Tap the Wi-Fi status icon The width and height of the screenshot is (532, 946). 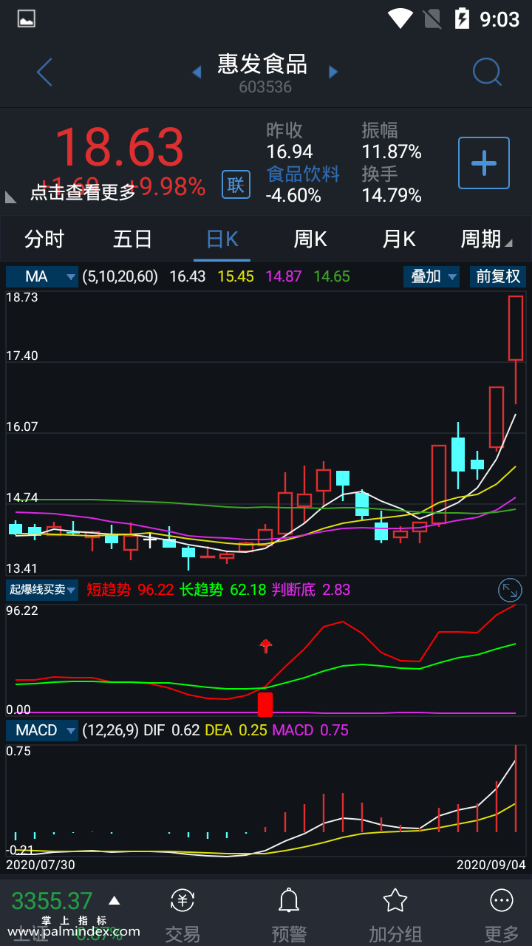click(400, 18)
